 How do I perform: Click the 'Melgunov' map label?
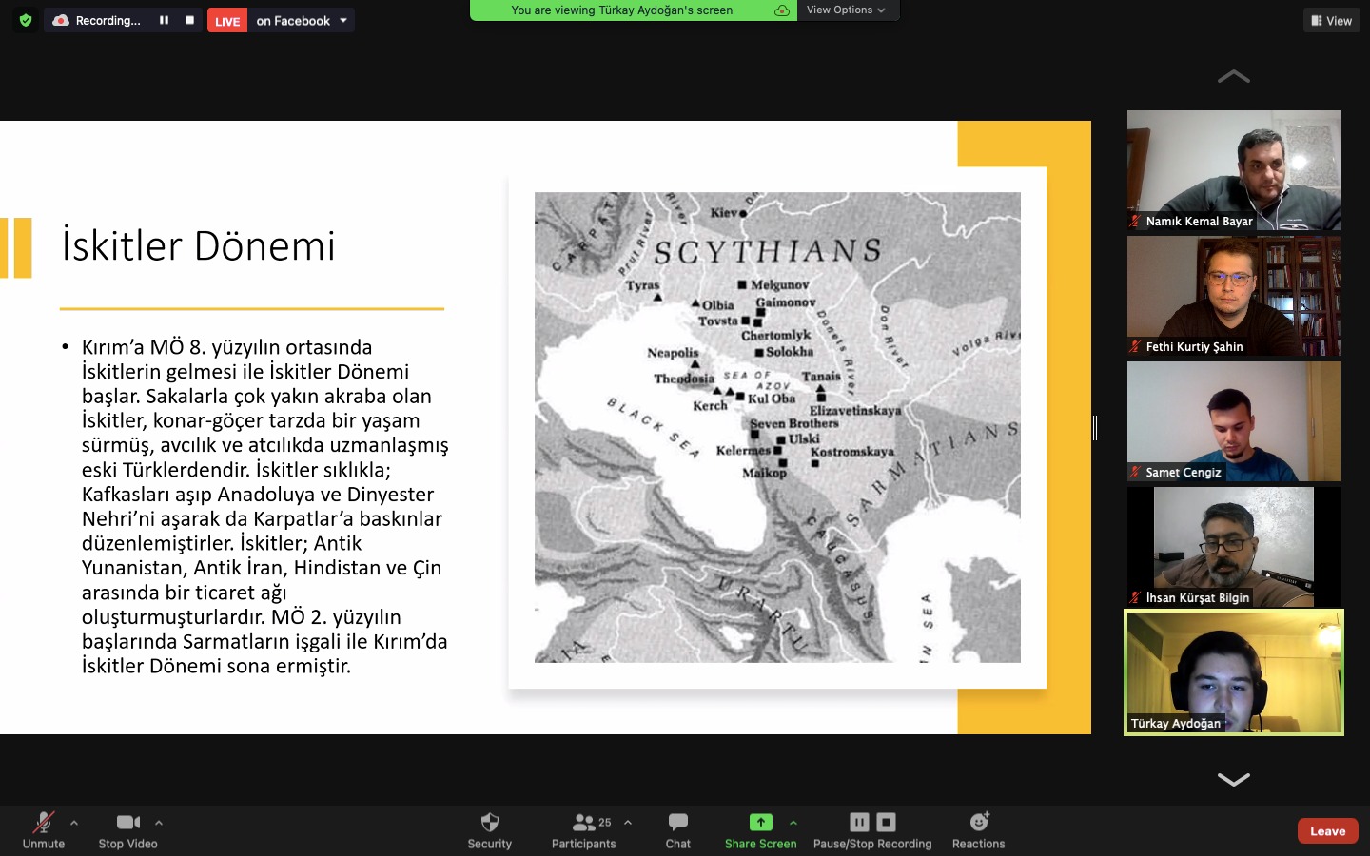click(780, 285)
